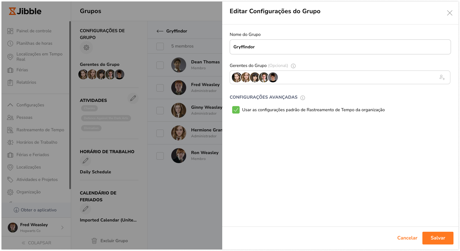Image resolution: width=460 pixels, height=251 pixels.
Task: Click Ron Weasley avatar
Action: coord(179,156)
